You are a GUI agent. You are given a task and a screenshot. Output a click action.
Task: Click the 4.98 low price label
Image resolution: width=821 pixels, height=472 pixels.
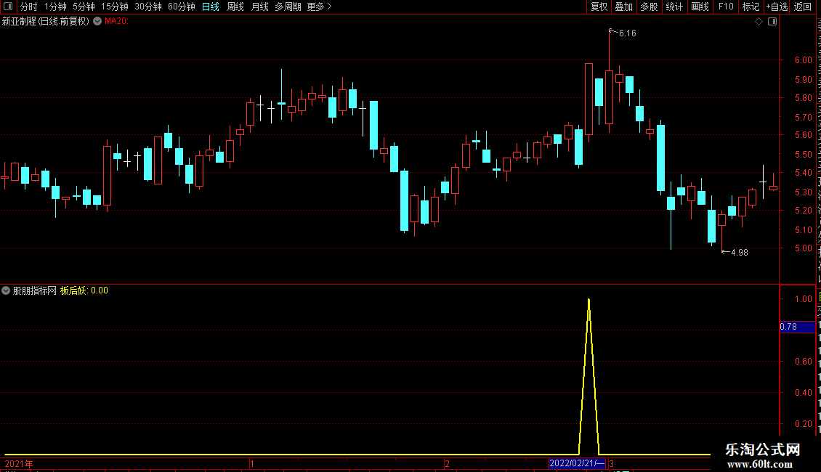point(740,252)
